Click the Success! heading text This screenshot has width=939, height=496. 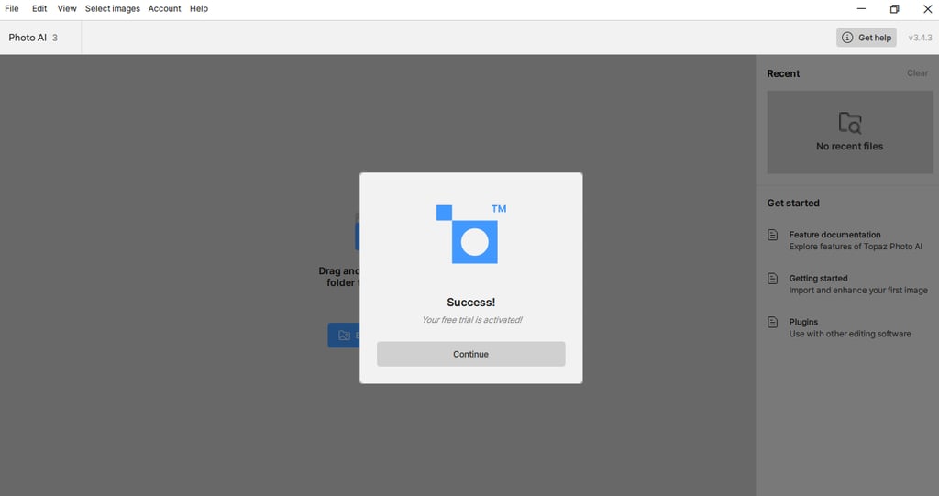(470, 303)
